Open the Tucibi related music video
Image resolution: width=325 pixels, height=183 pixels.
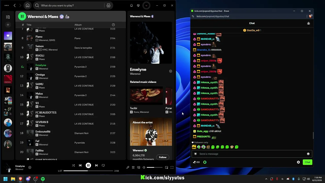point(146,100)
